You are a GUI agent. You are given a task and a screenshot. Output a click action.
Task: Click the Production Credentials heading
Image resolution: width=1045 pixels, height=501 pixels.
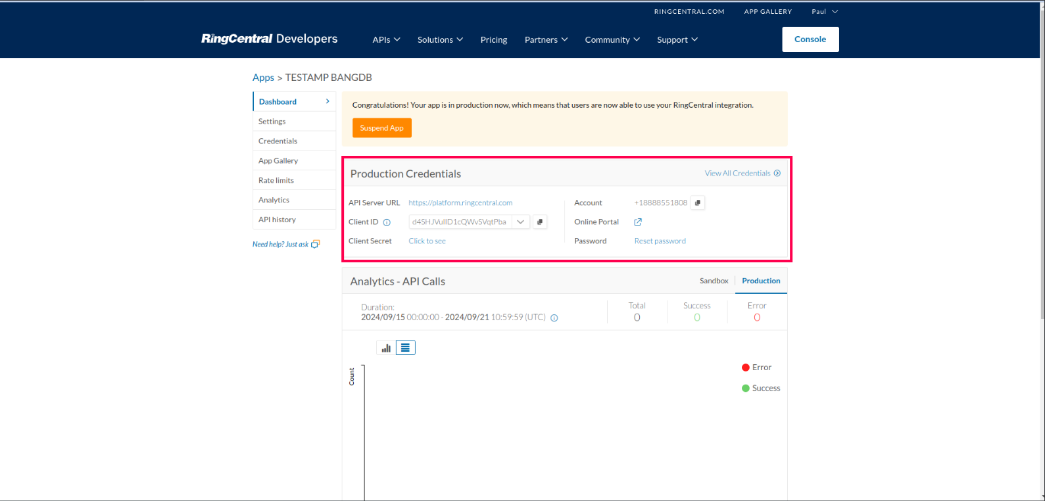(406, 174)
